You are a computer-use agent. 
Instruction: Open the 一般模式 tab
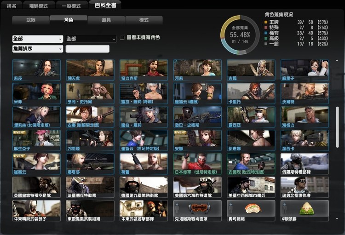(71, 6)
